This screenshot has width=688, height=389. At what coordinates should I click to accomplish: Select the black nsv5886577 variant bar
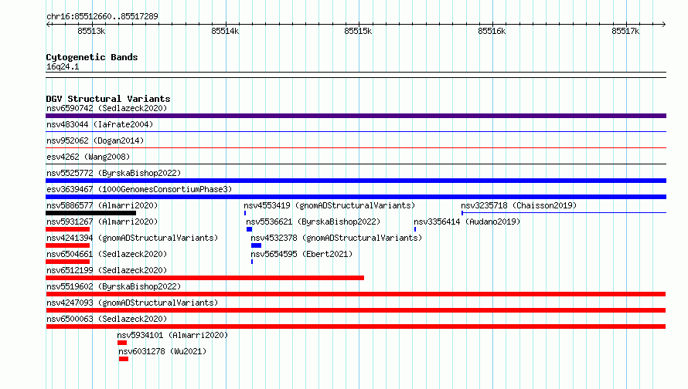[90, 213]
